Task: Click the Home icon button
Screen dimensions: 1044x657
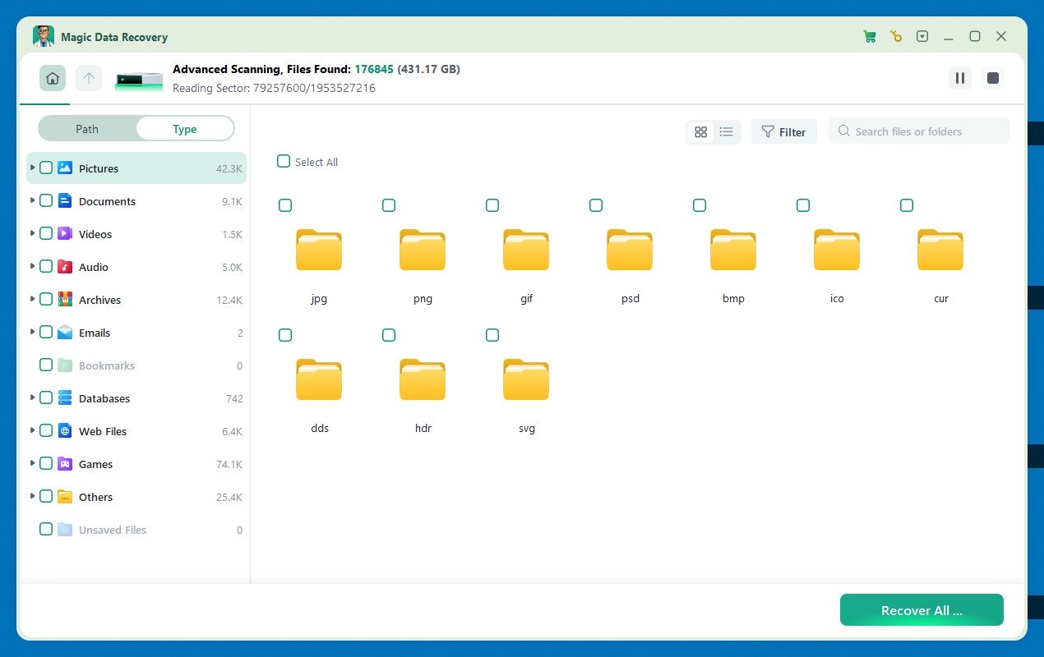Action: 53,78
